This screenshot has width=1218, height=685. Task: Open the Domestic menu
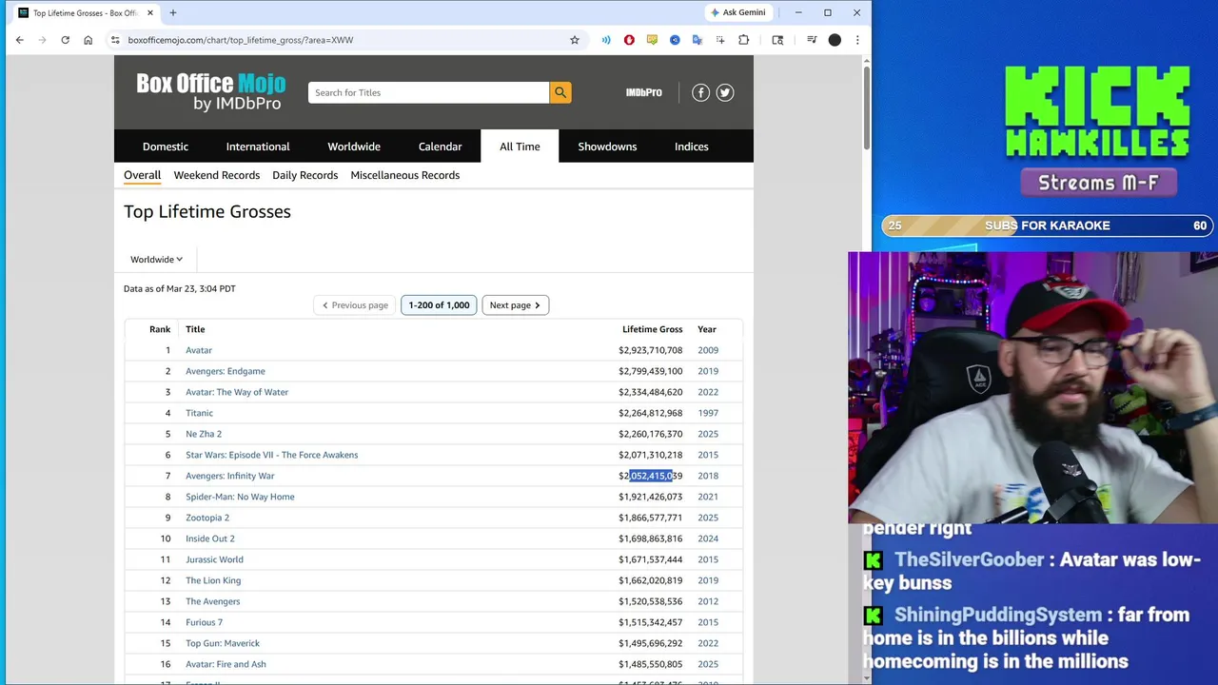click(166, 147)
